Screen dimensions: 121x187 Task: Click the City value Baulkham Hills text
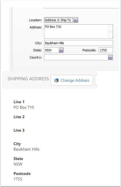click(x=26, y=149)
